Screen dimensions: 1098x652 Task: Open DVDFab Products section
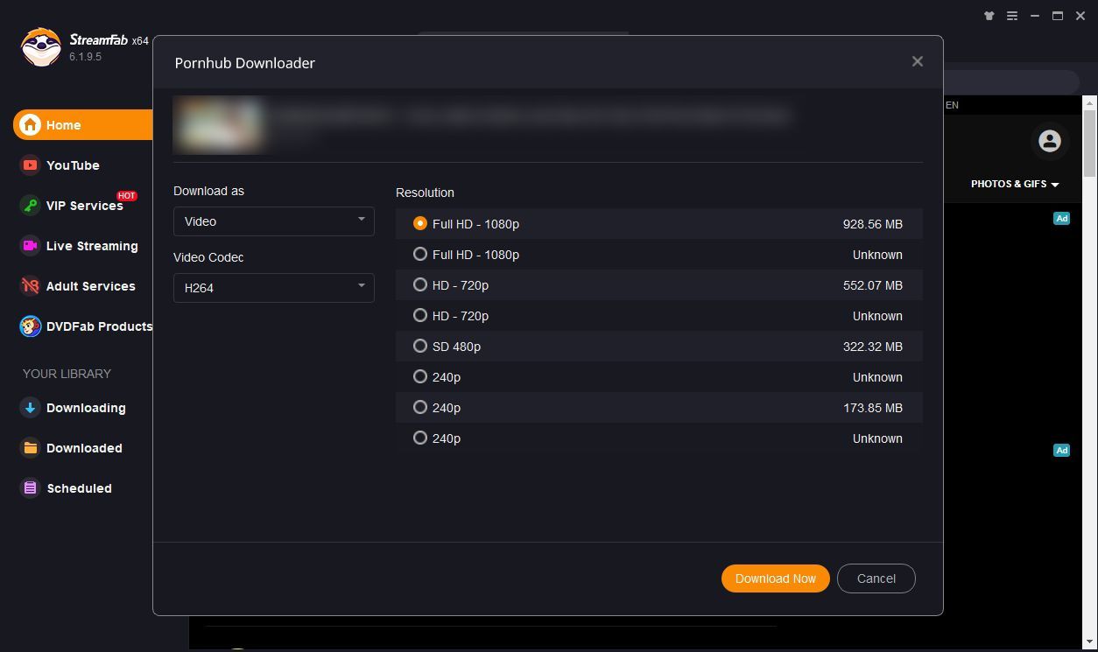(99, 326)
